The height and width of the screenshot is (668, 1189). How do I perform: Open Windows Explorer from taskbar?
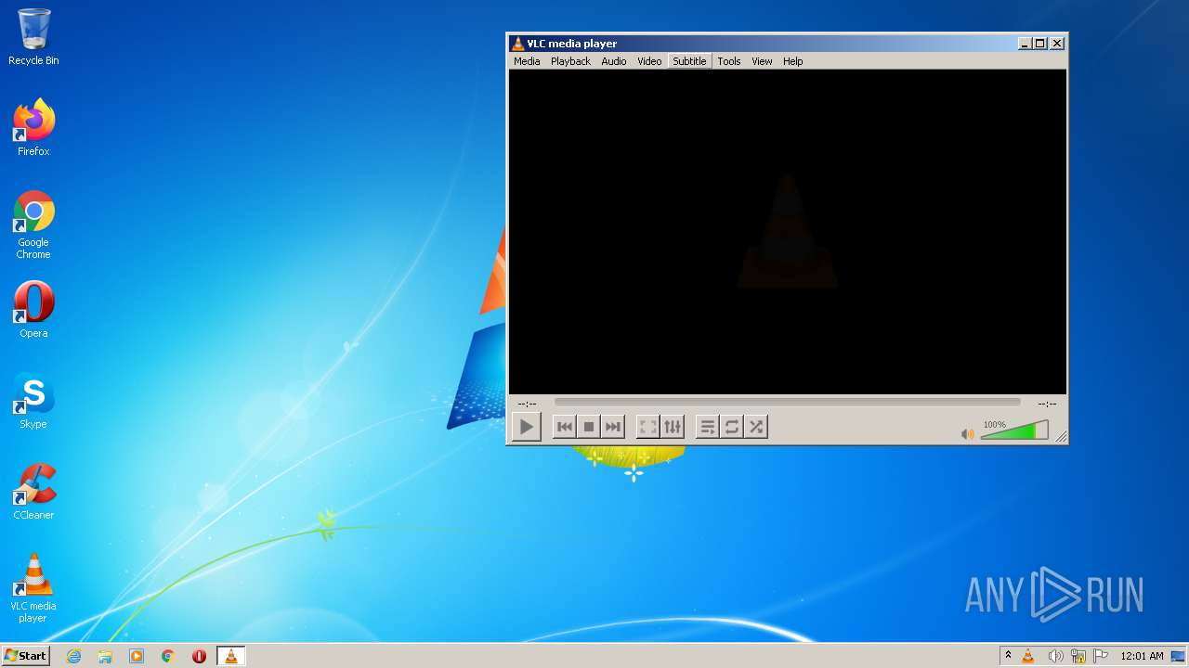(x=105, y=656)
